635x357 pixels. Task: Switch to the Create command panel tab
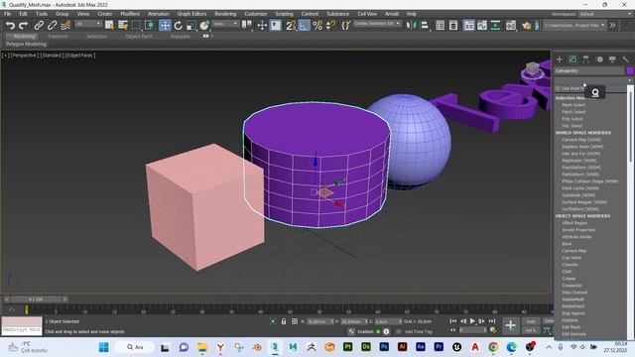click(560, 59)
